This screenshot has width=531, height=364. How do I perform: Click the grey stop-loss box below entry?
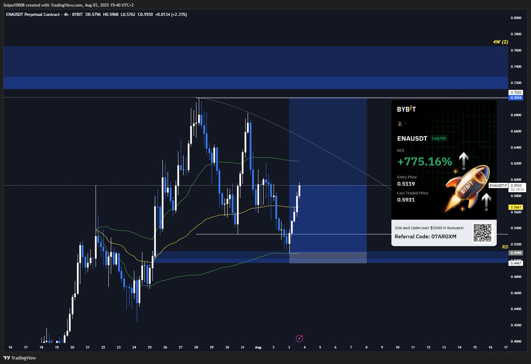tap(328, 258)
